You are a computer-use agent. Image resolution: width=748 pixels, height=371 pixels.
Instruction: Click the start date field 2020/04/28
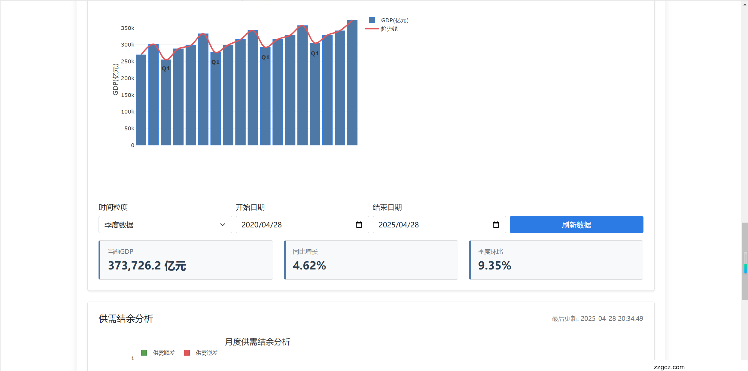pyautogui.click(x=261, y=225)
